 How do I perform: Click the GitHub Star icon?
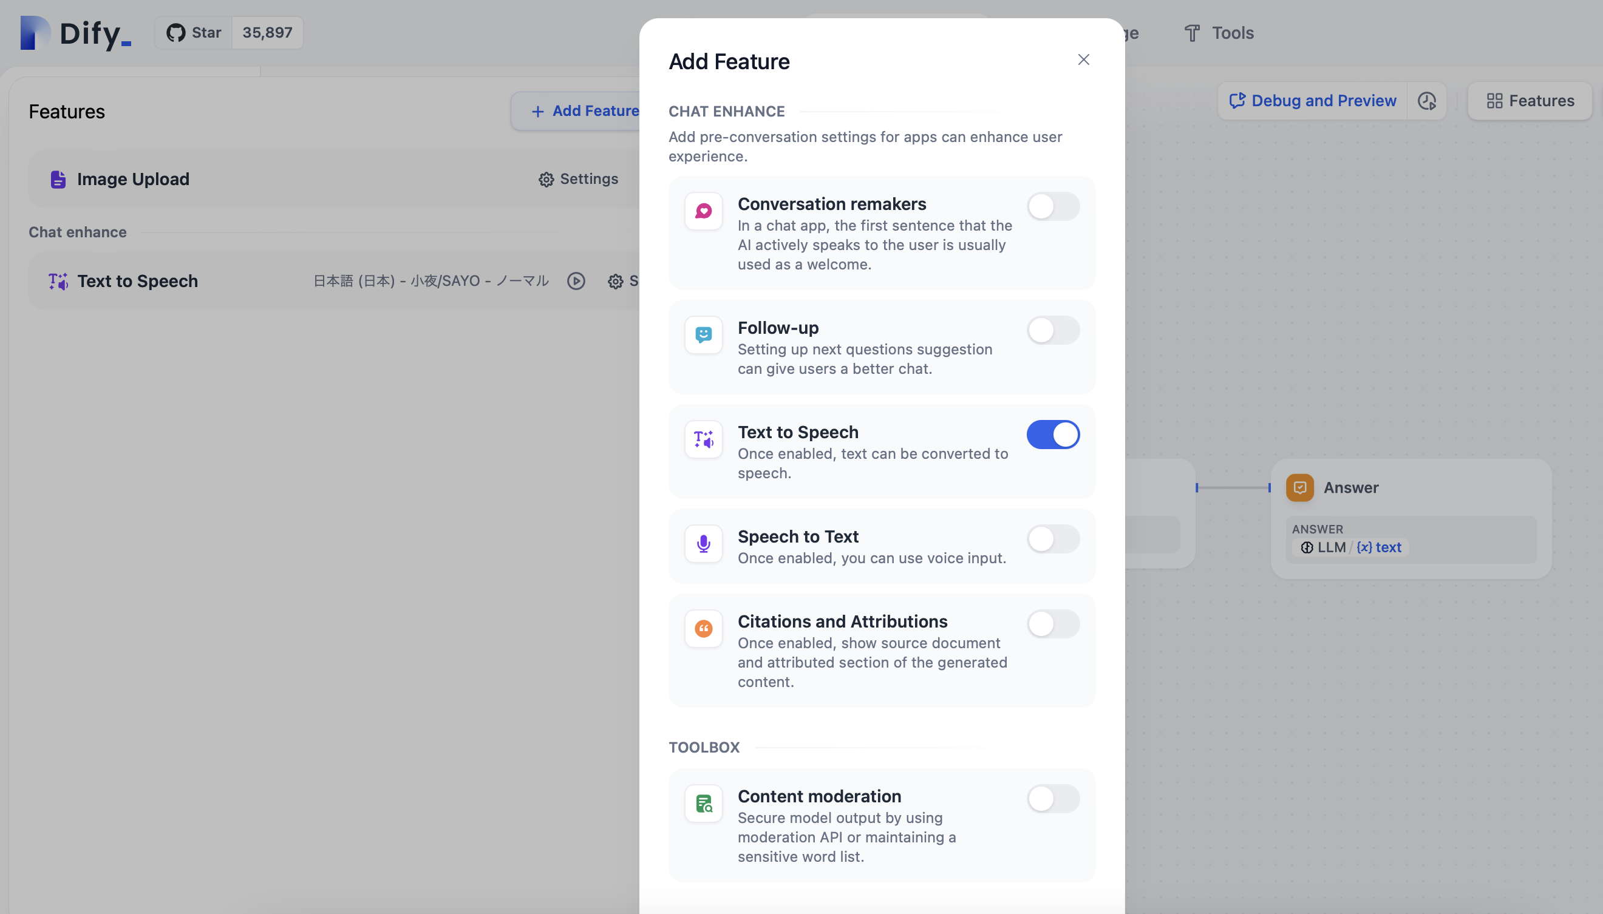tap(176, 33)
